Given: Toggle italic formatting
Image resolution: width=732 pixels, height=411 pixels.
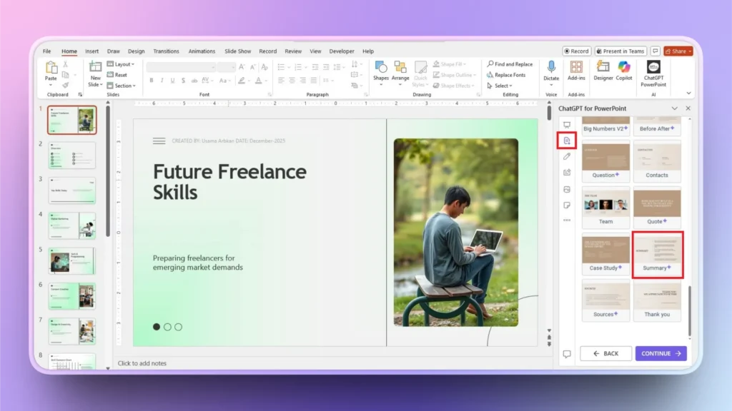Looking at the screenshot, I should [162, 80].
